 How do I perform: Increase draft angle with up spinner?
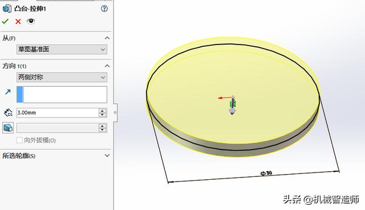tap(103, 126)
